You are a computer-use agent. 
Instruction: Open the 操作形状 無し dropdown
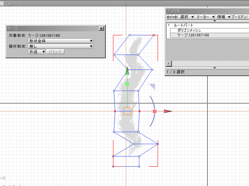(60, 47)
